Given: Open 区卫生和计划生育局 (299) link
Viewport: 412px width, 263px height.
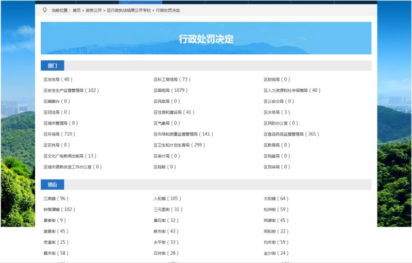Looking at the screenshot, I should (x=179, y=145).
